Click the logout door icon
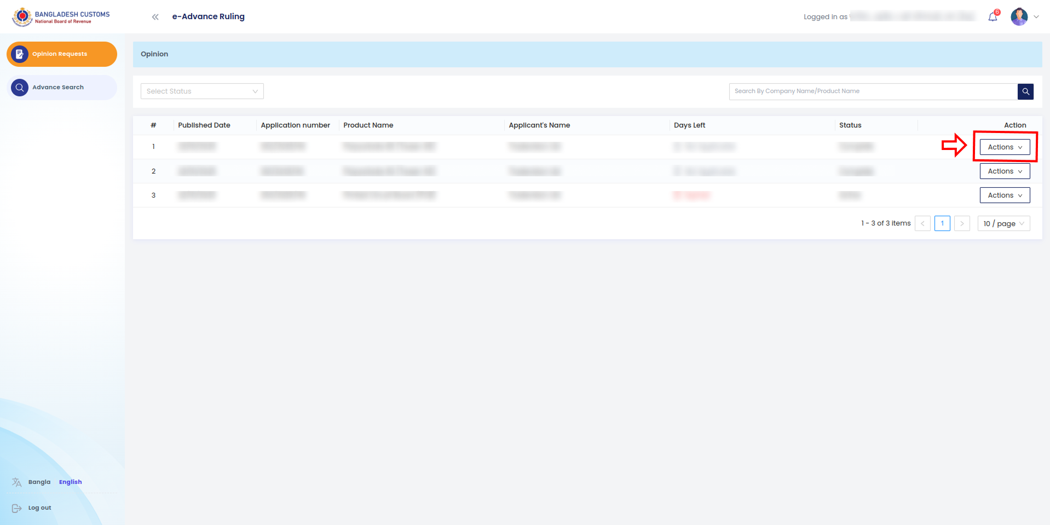This screenshot has width=1050, height=525. 17,508
